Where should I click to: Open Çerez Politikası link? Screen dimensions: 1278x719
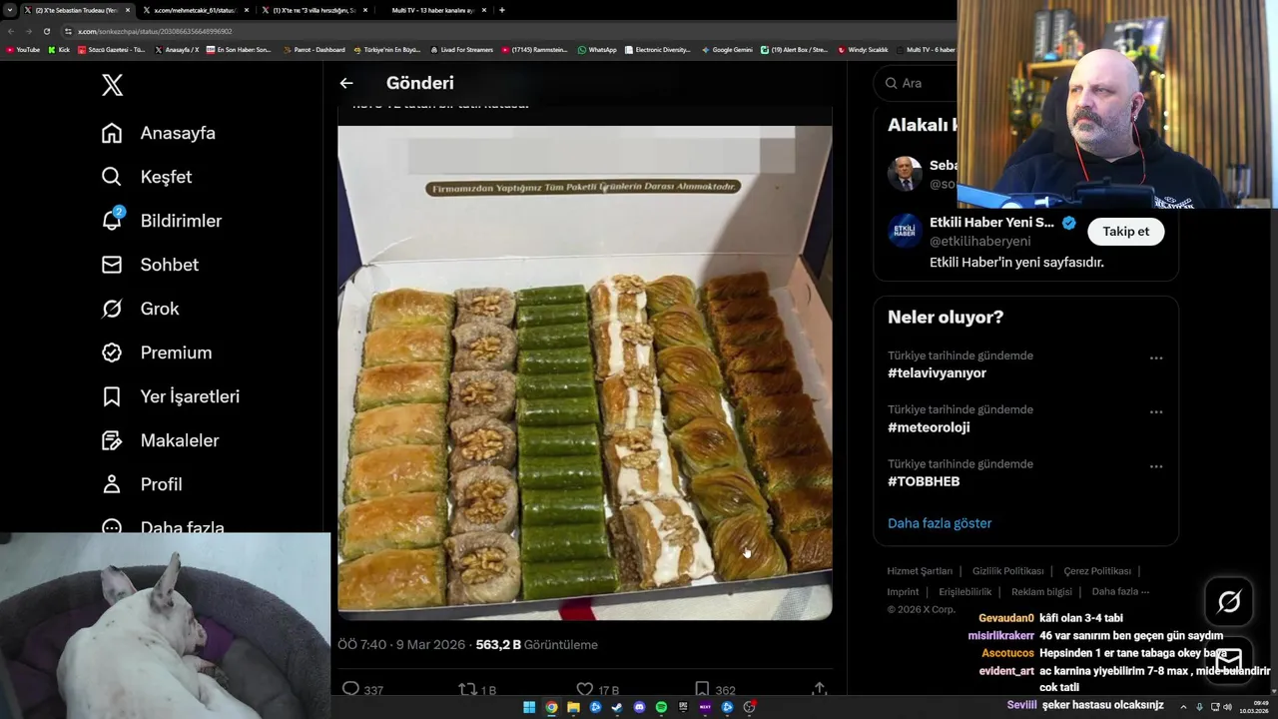pos(1097,571)
